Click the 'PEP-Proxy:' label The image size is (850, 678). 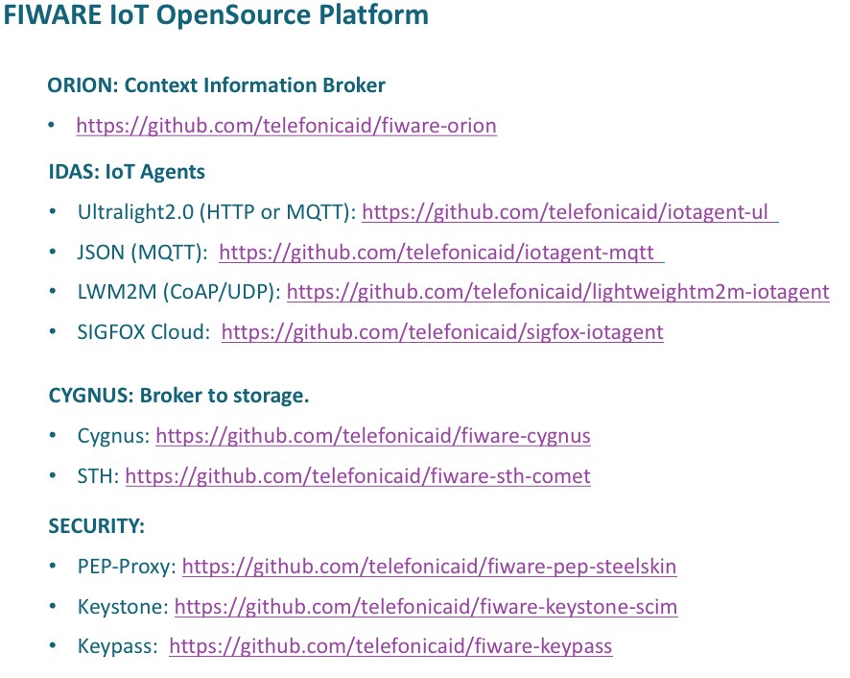[x=127, y=567]
